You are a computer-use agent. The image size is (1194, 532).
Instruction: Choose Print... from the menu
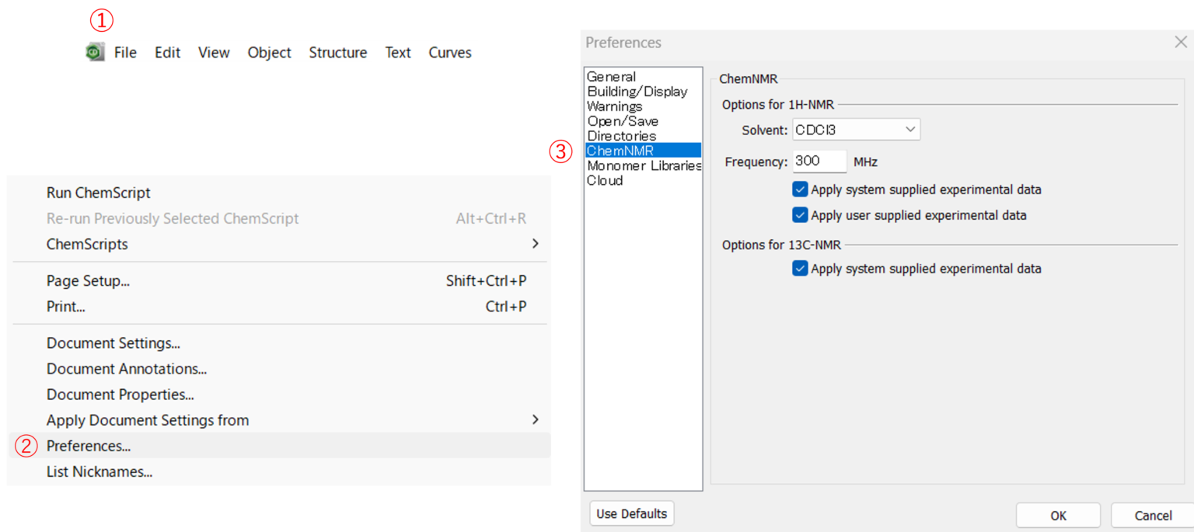[x=278, y=307]
